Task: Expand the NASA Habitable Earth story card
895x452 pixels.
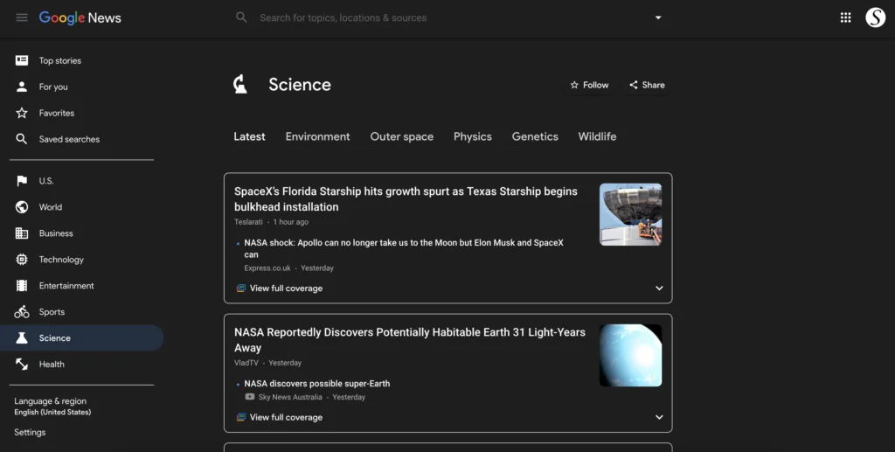Action: click(x=659, y=417)
